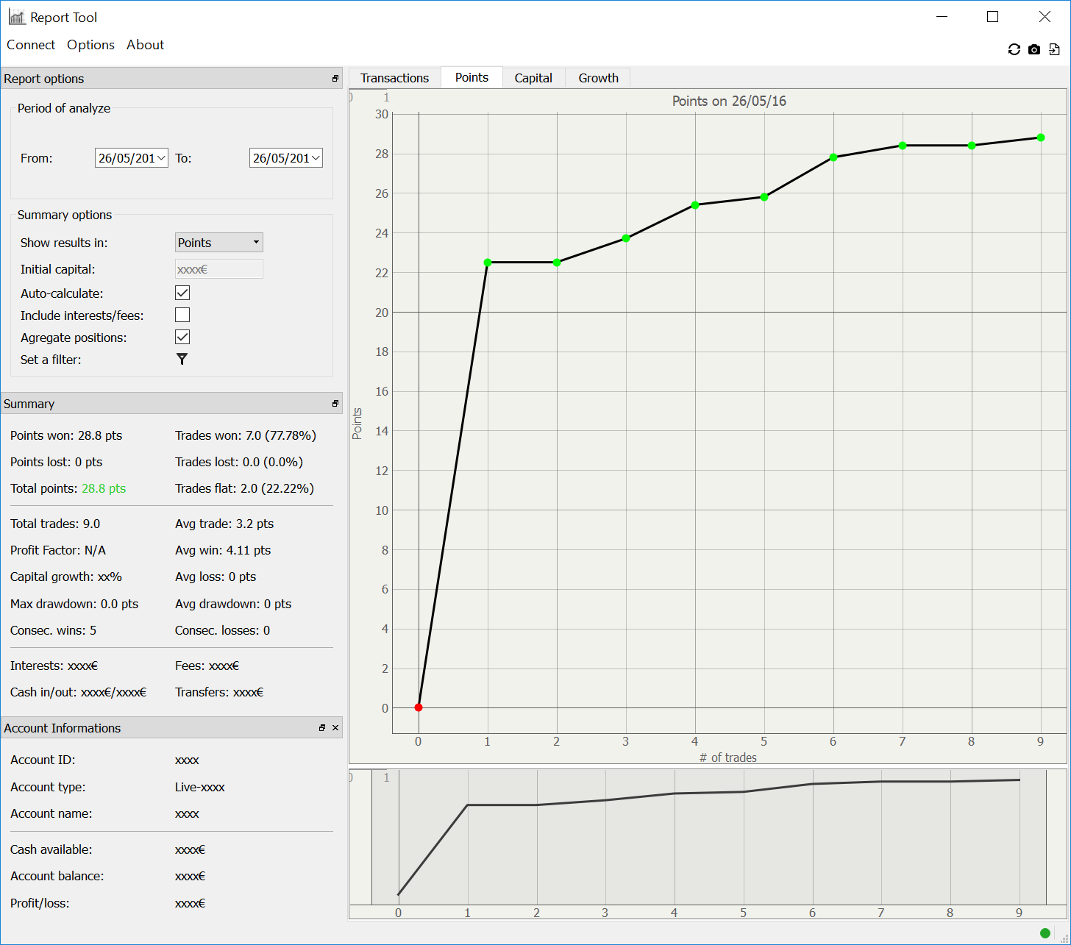
Task: Open the From date dropdown
Action: (x=161, y=157)
